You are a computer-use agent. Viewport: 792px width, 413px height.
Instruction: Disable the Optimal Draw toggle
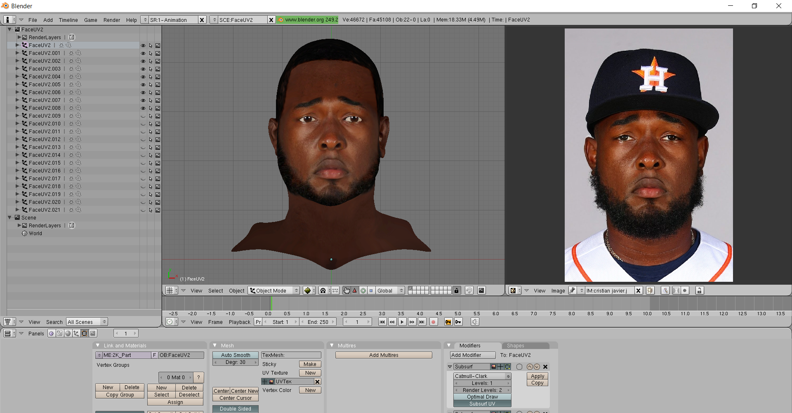pos(482,397)
